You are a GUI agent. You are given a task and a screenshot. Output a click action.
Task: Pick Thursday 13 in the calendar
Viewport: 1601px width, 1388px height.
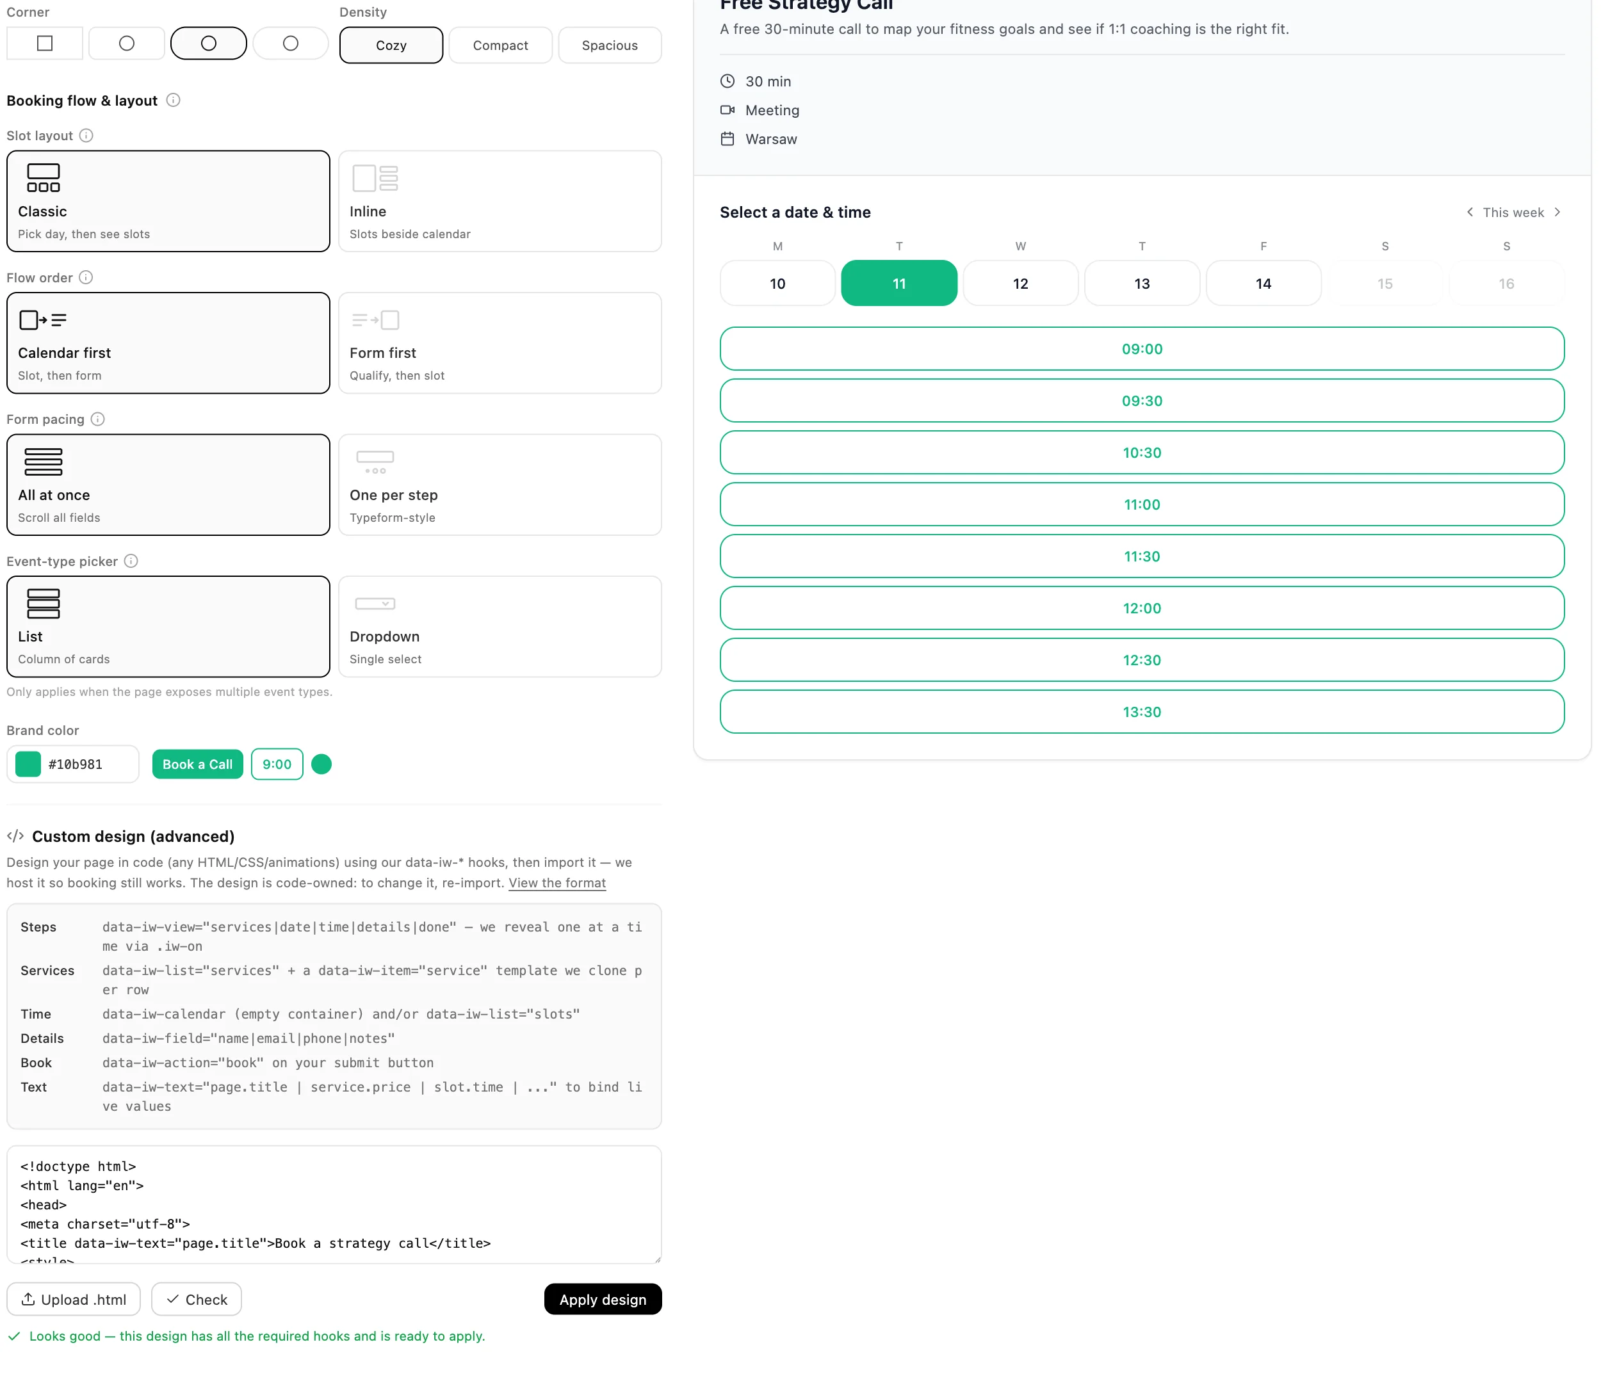point(1141,284)
